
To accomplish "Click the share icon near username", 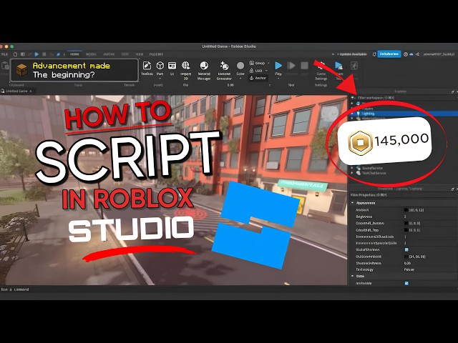I will (x=417, y=54).
